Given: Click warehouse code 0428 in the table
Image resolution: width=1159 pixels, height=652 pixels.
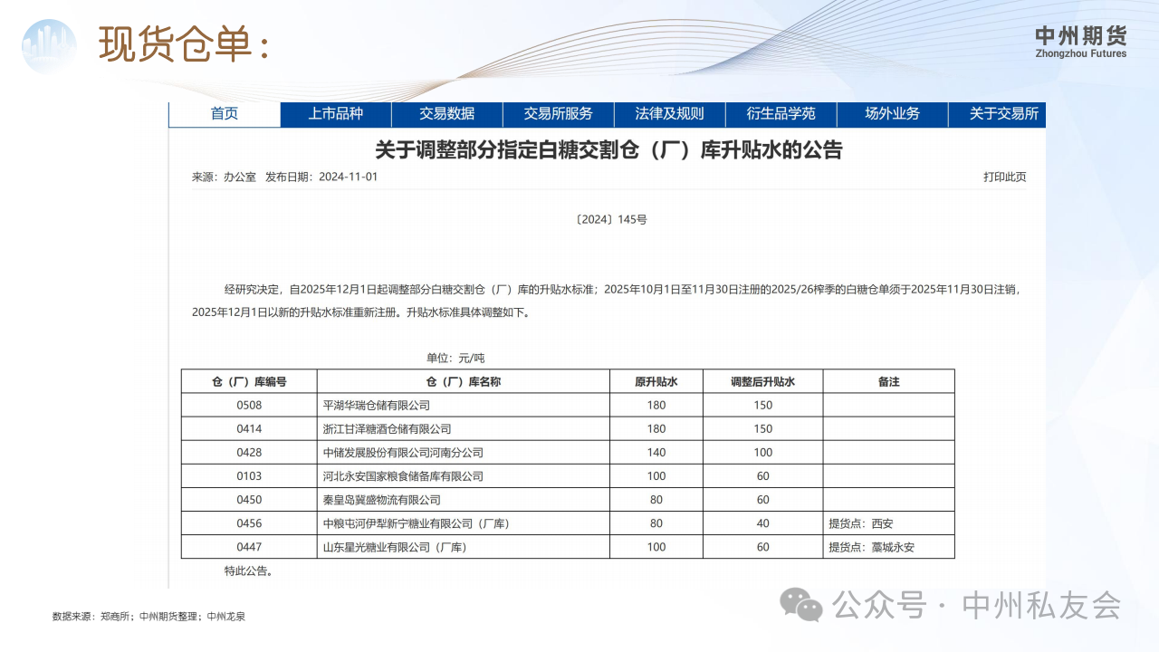Looking at the screenshot, I should point(249,453).
